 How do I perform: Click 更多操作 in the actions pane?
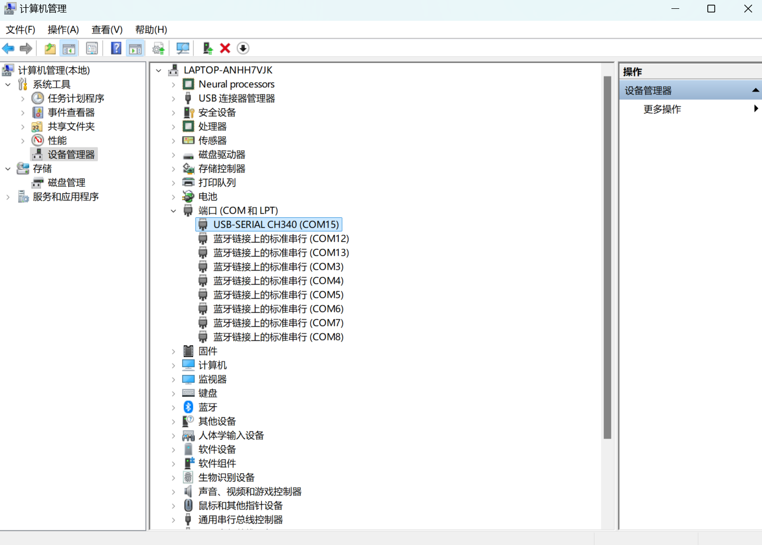pos(662,109)
